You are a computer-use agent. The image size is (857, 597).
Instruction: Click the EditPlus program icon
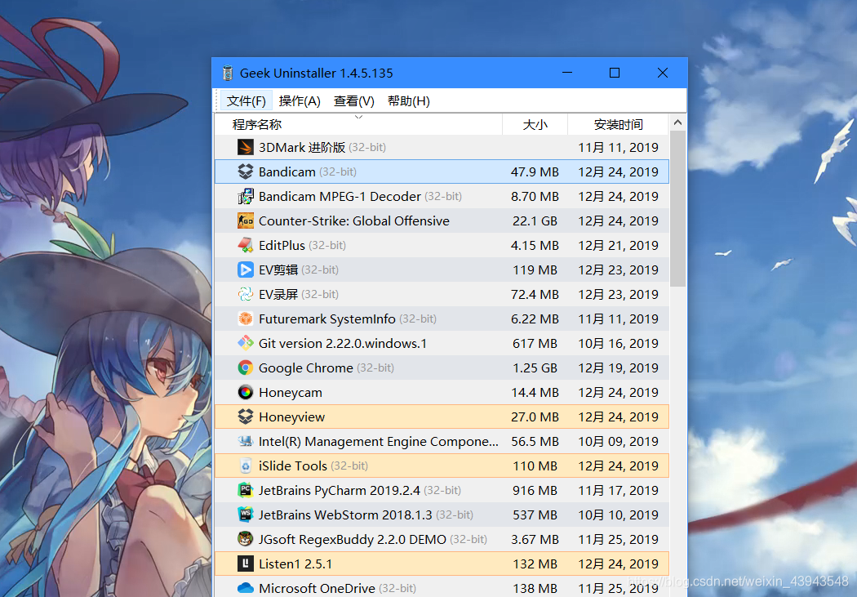[246, 245]
